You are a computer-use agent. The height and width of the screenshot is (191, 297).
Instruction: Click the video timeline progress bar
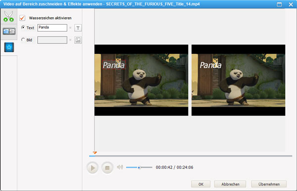(191, 156)
